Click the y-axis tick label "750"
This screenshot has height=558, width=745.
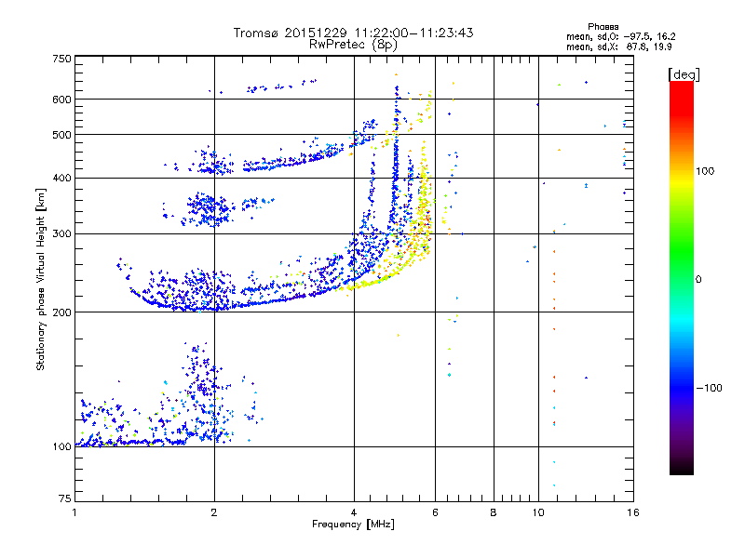[x=61, y=59]
